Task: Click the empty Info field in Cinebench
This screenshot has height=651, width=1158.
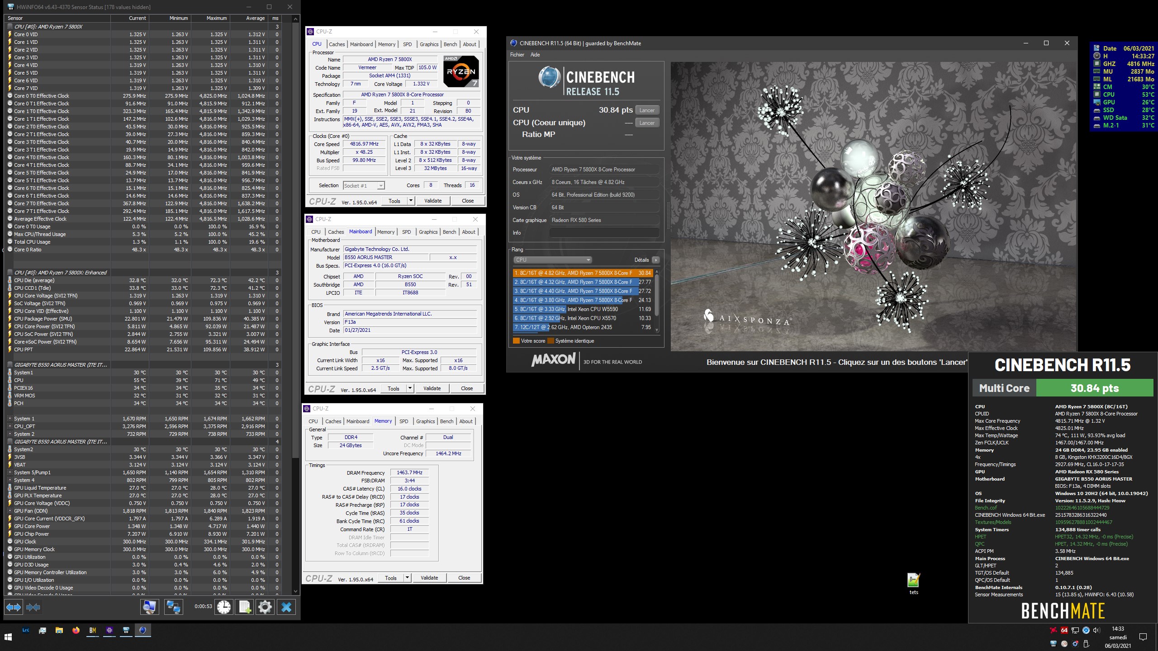Action: (x=604, y=233)
